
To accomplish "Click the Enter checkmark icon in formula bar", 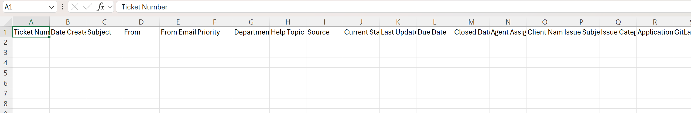I will [x=87, y=7].
